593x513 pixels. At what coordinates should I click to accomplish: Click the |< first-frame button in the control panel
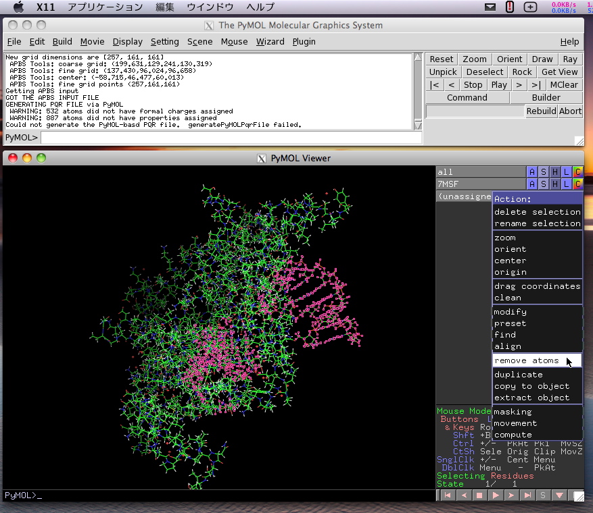(x=435, y=85)
